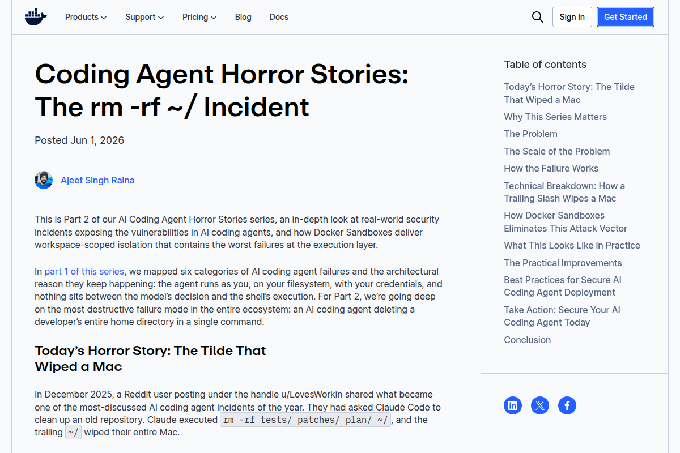Jump to 'The Scale of the Problem'

(x=557, y=151)
